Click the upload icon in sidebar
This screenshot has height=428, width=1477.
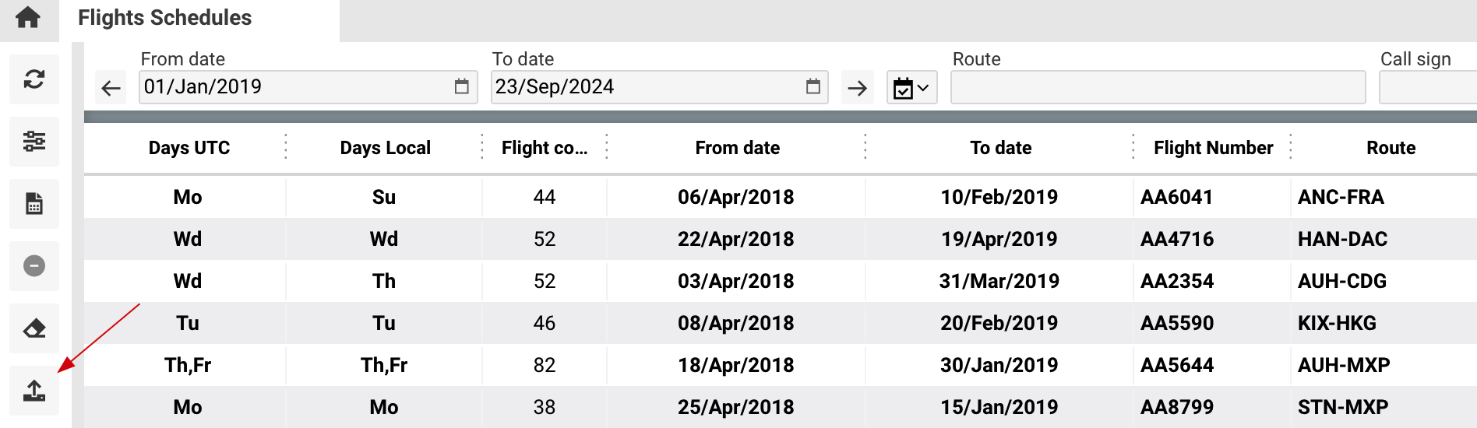tap(34, 391)
